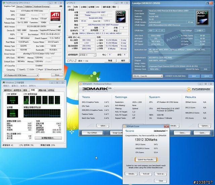Enable the CUDA checkbox in GPU-Z

coord(28,70)
